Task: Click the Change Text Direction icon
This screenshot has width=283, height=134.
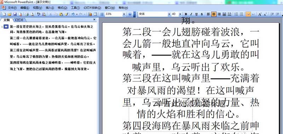Action: coord(230,14)
